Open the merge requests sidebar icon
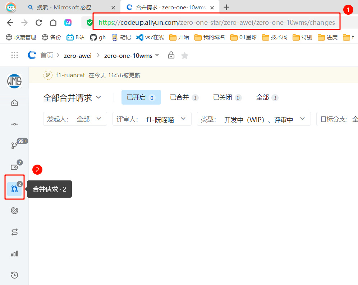This screenshot has height=285, width=358. [14, 189]
